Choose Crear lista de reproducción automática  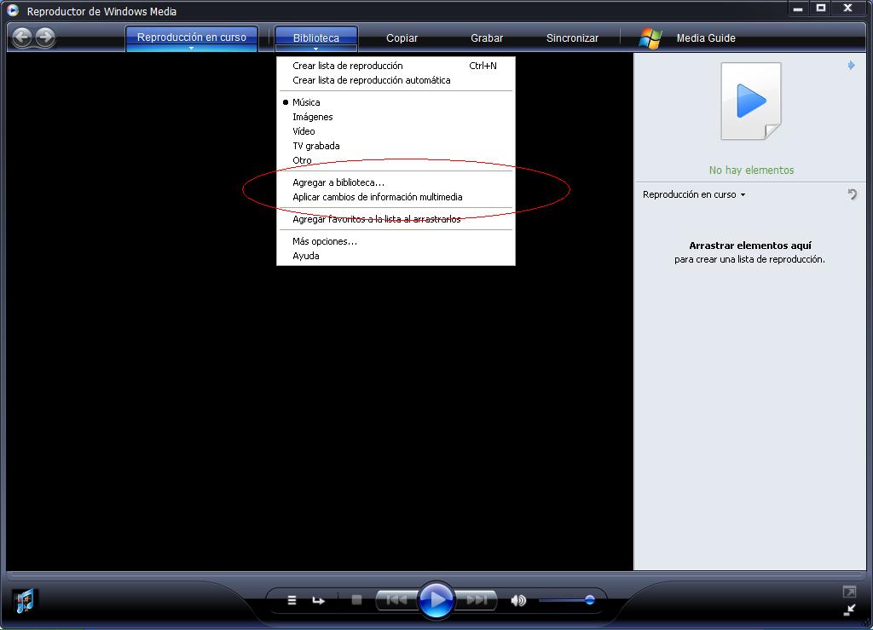(396, 80)
